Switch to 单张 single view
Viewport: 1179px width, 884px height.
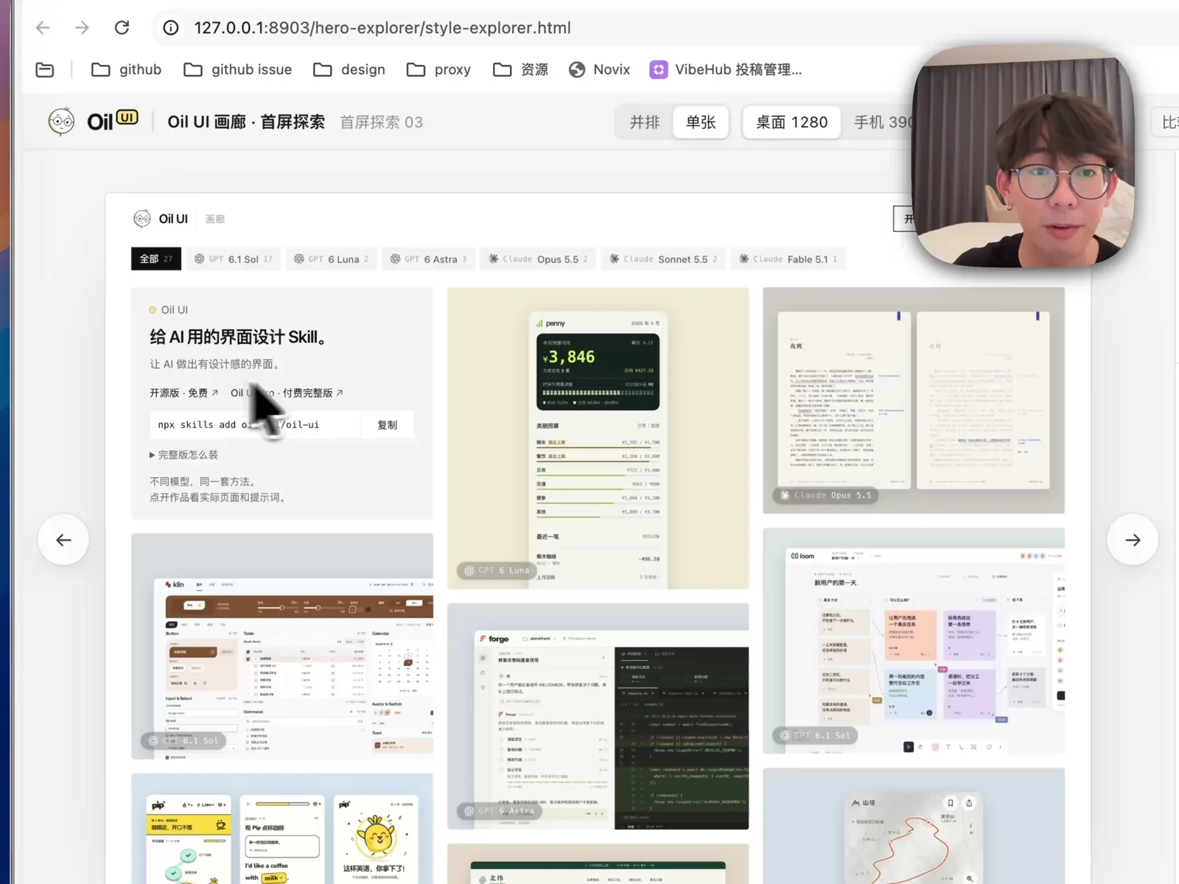tap(701, 122)
